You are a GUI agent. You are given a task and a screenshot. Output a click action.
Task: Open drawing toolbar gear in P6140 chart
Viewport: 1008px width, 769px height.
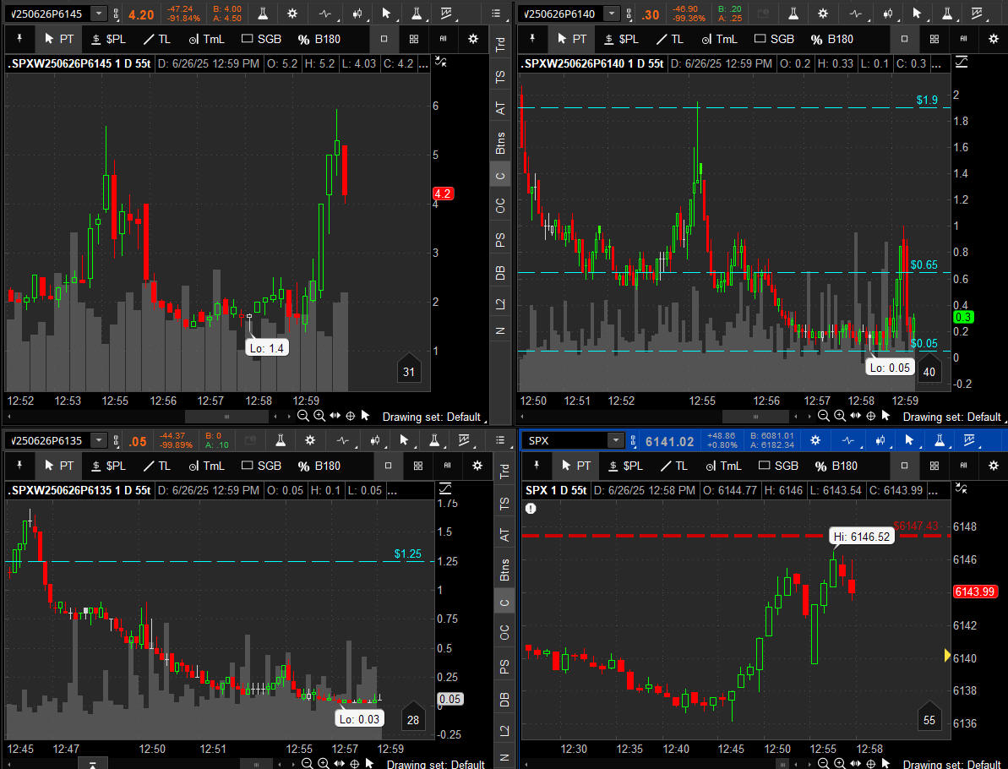click(x=994, y=39)
